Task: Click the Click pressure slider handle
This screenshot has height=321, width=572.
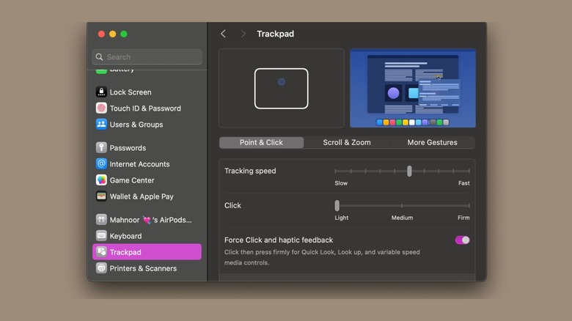Action: [337, 205]
